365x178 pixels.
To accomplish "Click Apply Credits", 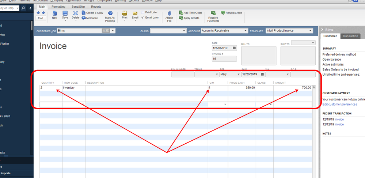I will point(189,18).
